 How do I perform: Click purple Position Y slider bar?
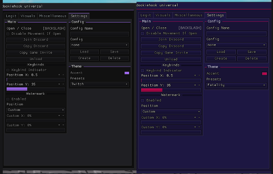[x=36, y=89]
